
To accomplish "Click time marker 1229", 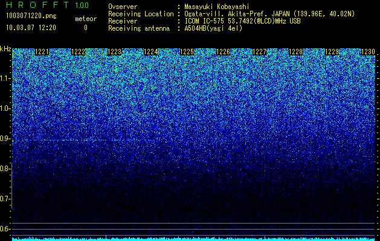I will tap(332, 52).
